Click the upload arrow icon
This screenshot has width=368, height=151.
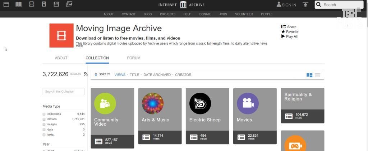pyautogui.click(x=305, y=4)
